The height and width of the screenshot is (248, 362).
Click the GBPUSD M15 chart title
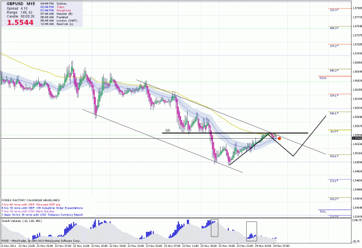pyautogui.click(x=21, y=4)
